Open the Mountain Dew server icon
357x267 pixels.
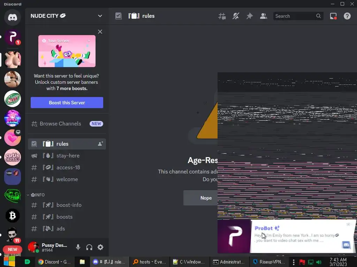(13, 99)
